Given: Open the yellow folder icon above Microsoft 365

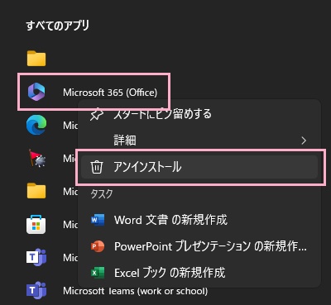Looking at the screenshot, I should click(36, 59).
